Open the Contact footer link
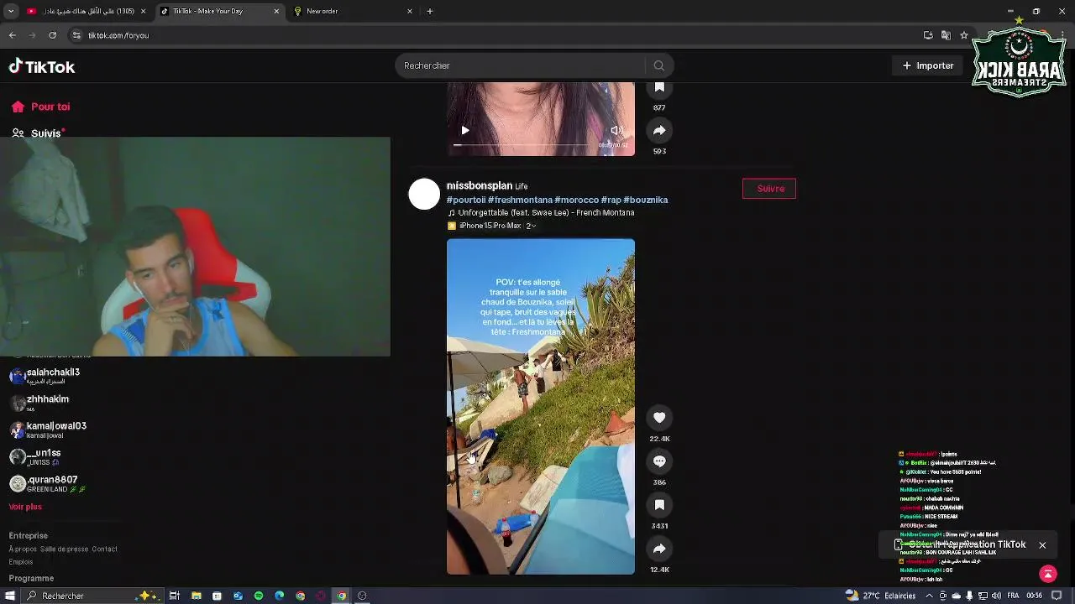The height and width of the screenshot is (604, 1075). pos(105,549)
